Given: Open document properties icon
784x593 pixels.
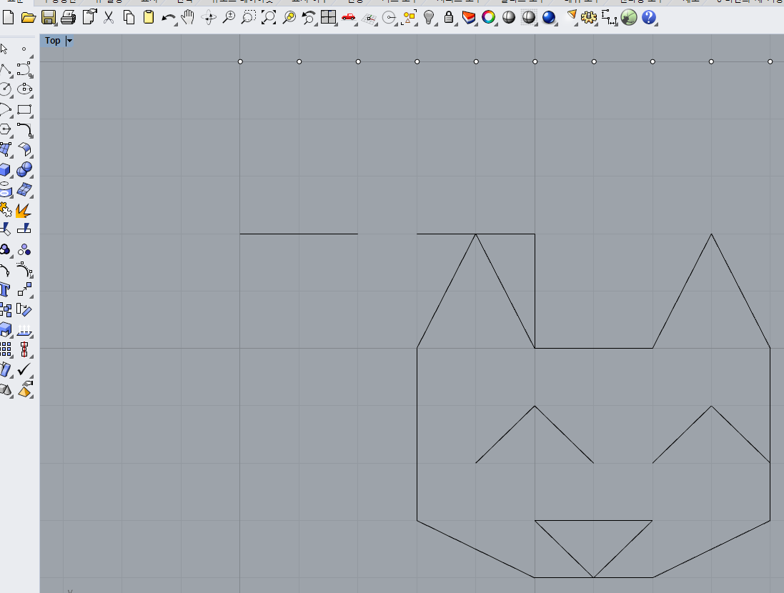Looking at the screenshot, I should tap(89, 17).
